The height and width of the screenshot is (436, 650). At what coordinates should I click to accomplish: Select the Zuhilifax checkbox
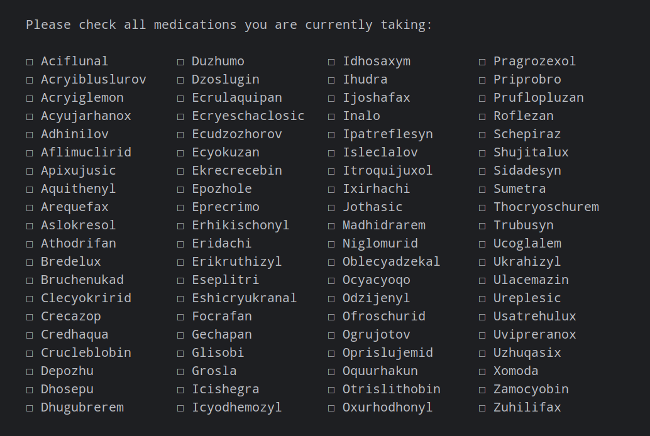(x=482, y=408)
